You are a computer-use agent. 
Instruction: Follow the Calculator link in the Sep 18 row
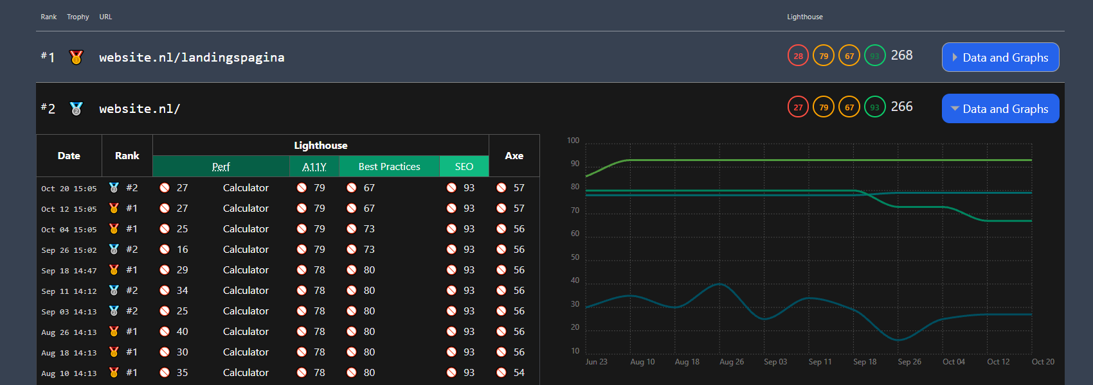click(246, 269)
